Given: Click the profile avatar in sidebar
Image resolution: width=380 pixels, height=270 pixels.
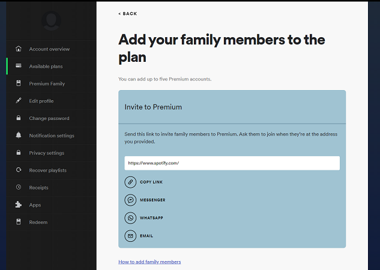Looking at the screenshot, I should click(x=51, y=20).
